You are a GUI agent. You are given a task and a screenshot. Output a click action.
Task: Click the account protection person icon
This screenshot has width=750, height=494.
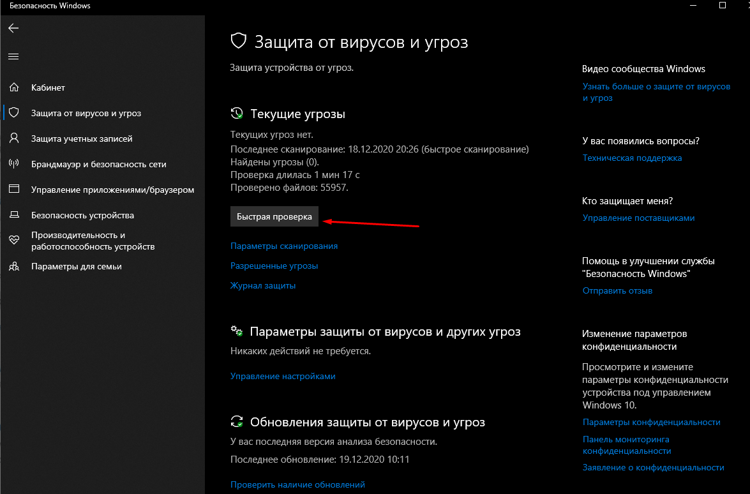coord(13,138)
